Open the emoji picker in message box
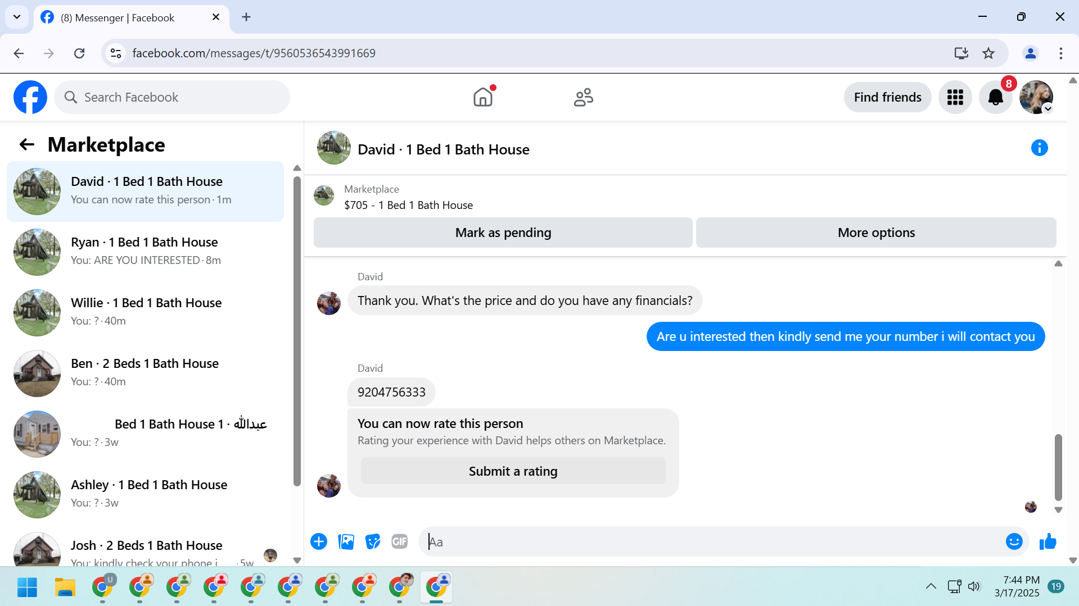The width and height of the screenshot is (1079, 606). [x=1014, y=541]
